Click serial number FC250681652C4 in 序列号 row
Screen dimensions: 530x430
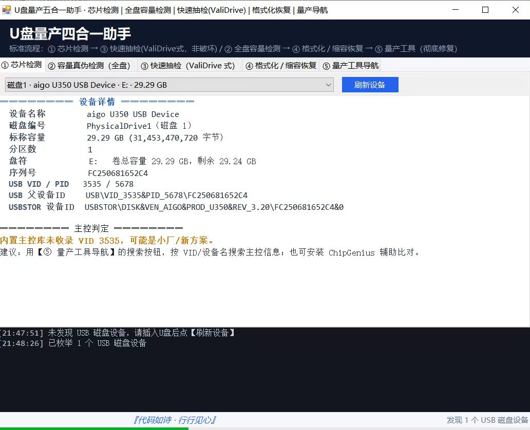click(x=118, y=173)
